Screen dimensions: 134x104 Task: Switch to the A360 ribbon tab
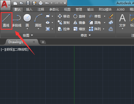(121, 9)
